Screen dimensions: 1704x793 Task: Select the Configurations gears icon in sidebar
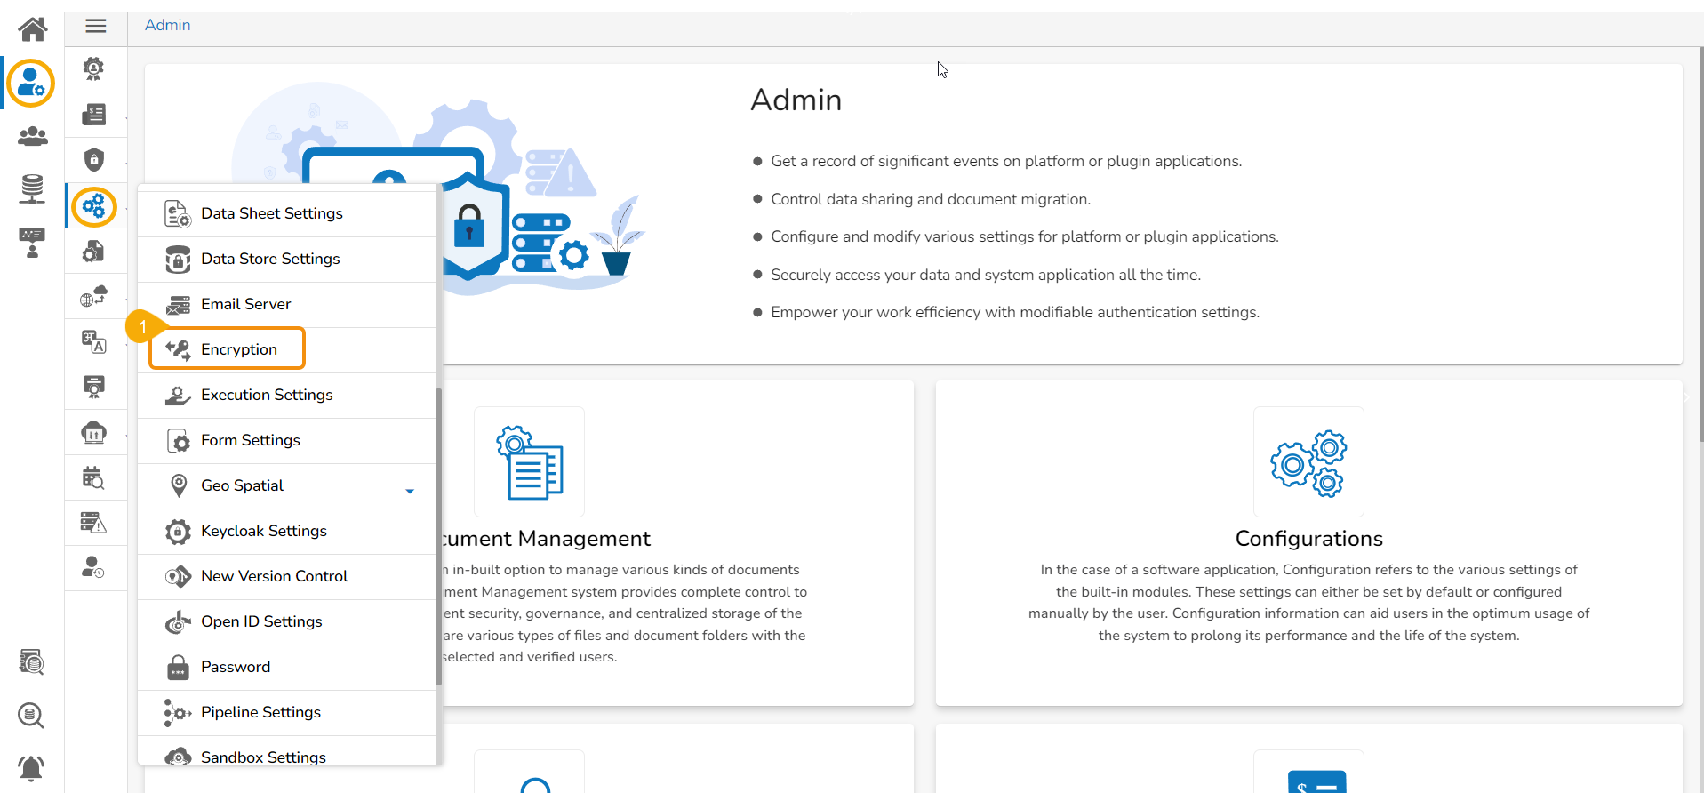coord(94,206)
